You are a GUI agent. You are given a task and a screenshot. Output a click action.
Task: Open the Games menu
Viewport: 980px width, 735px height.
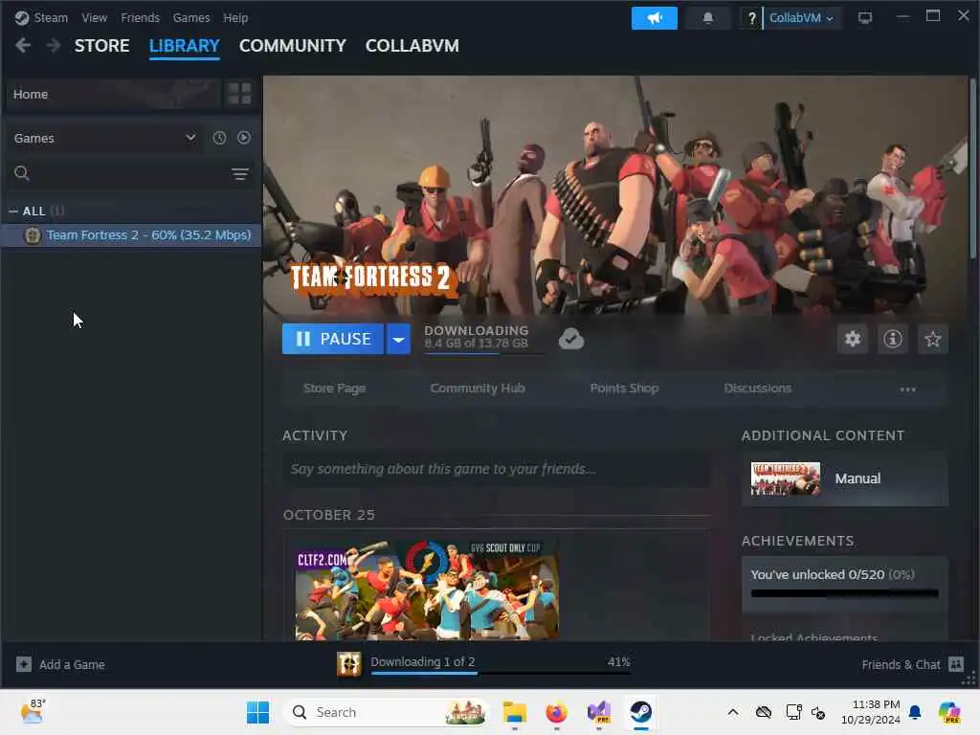pyautogui.click(x=191, y=17)
